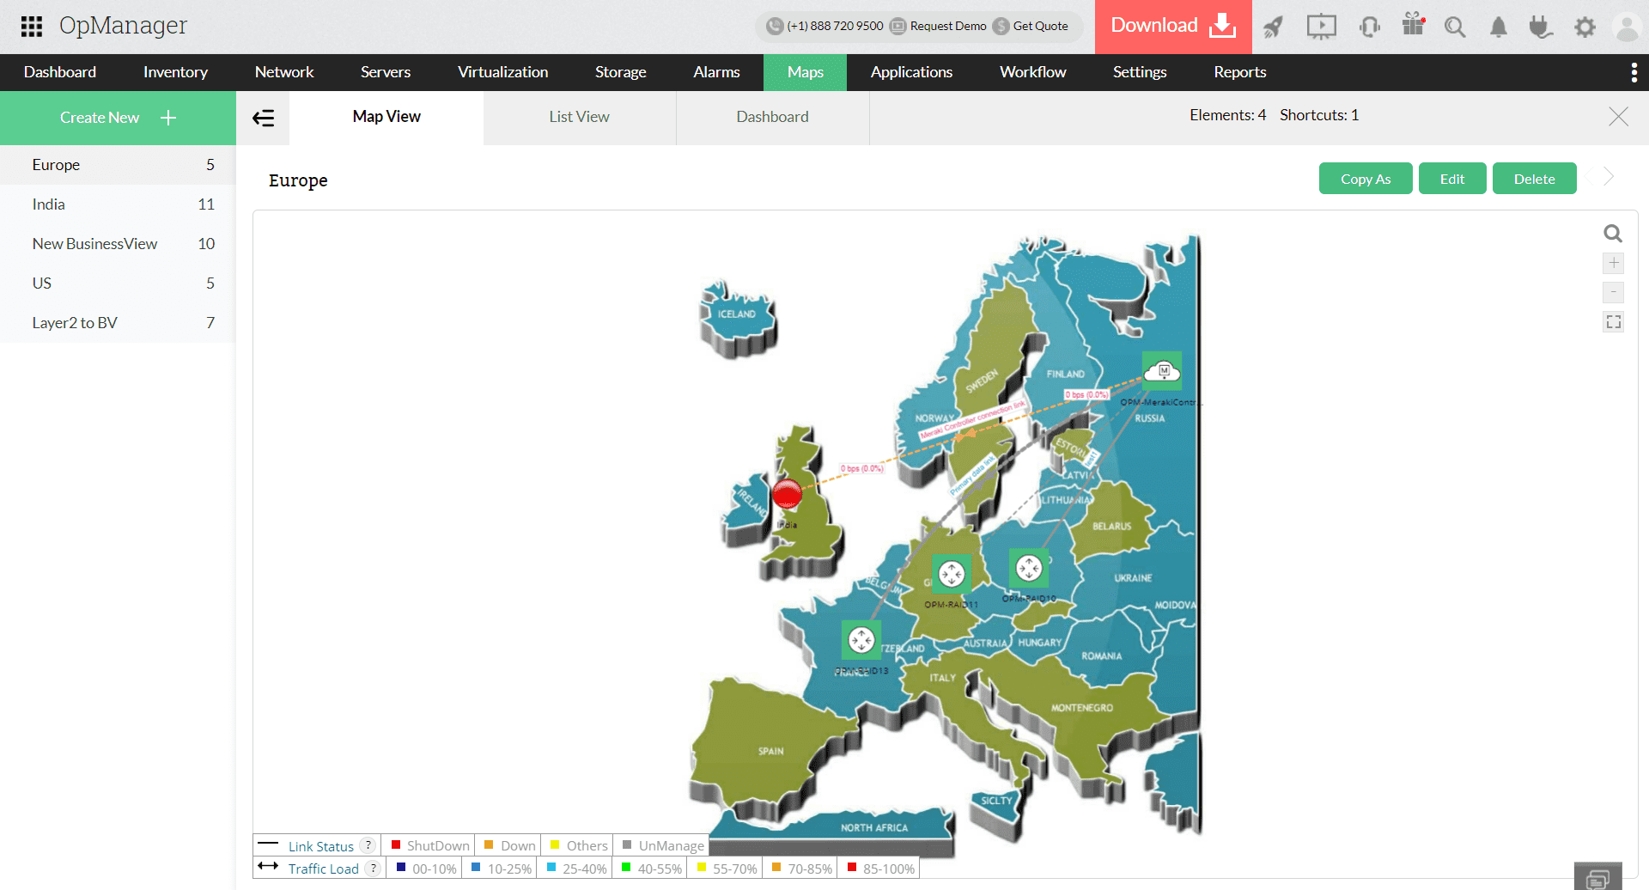Collapse the sidebar with the arrow-lines icon
The width and height of the screenshot is (1649, 890).
point(263,118)
